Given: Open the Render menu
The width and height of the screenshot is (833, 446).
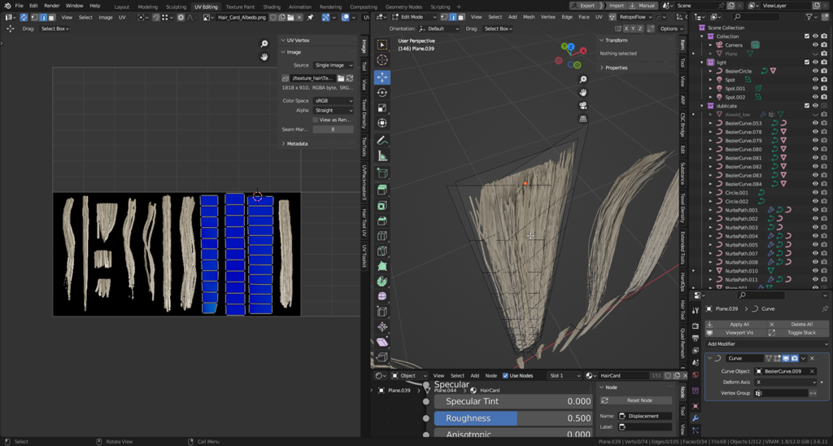Looking at the screenshot, I should pos(50,6).
